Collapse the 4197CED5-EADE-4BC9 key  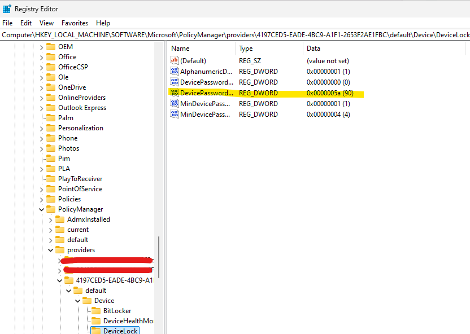click(59, 281)
